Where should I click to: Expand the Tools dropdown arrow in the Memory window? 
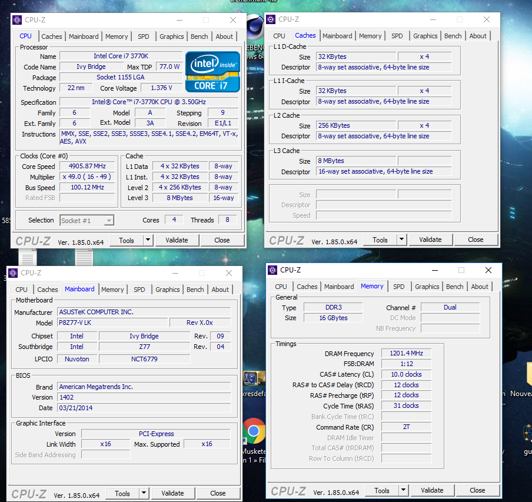click(x=403, y=490)
